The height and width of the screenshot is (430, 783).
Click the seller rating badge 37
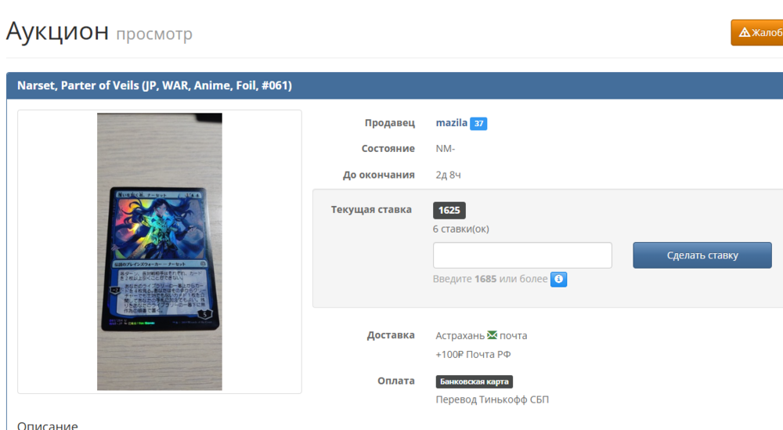(x=478, y=123)
